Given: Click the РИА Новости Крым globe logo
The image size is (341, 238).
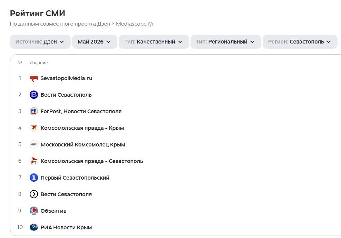Looking at the screenshot, I should click(34, 227).
